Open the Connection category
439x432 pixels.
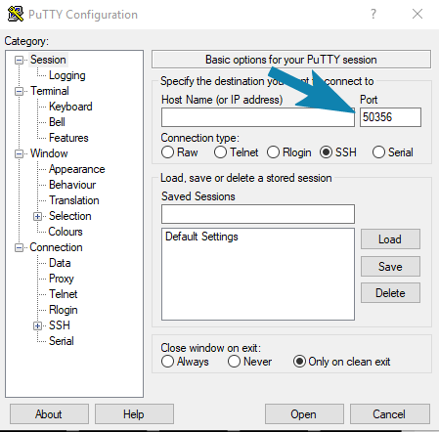56,247
